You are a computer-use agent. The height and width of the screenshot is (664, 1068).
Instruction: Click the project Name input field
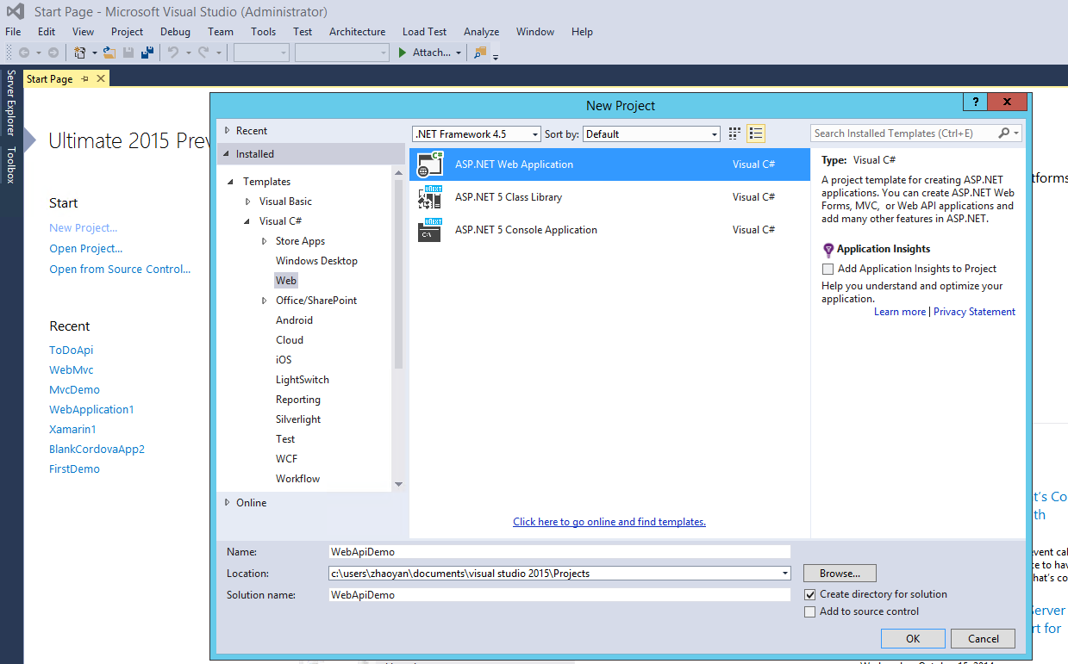559,552
